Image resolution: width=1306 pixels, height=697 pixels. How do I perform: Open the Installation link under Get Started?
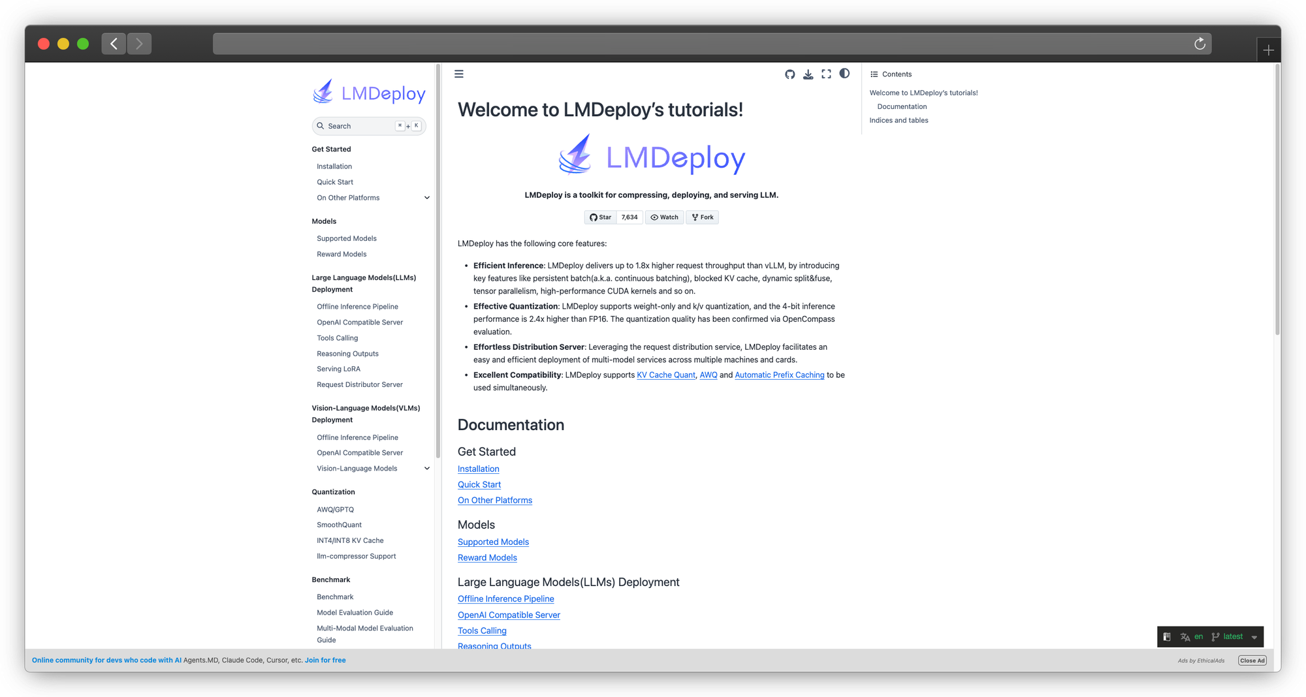479,469
